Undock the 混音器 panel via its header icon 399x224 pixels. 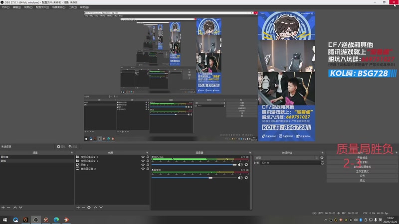(x=250, y=153)
